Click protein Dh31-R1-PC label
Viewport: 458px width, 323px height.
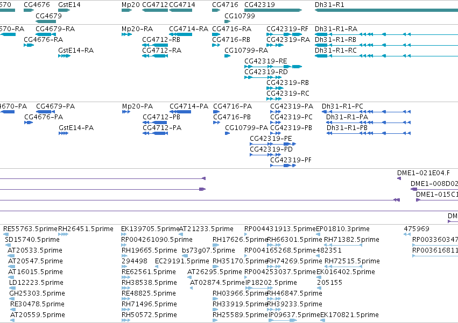(x=342, y=106)
